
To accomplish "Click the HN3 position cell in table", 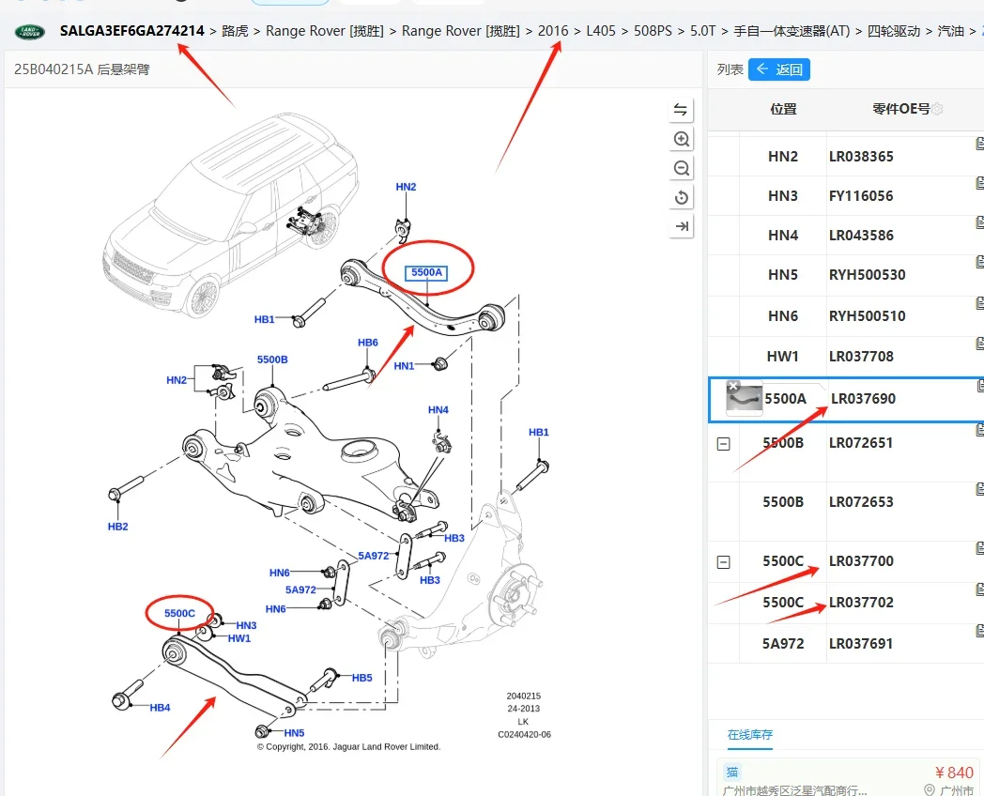I will click(x=783, y=196).
